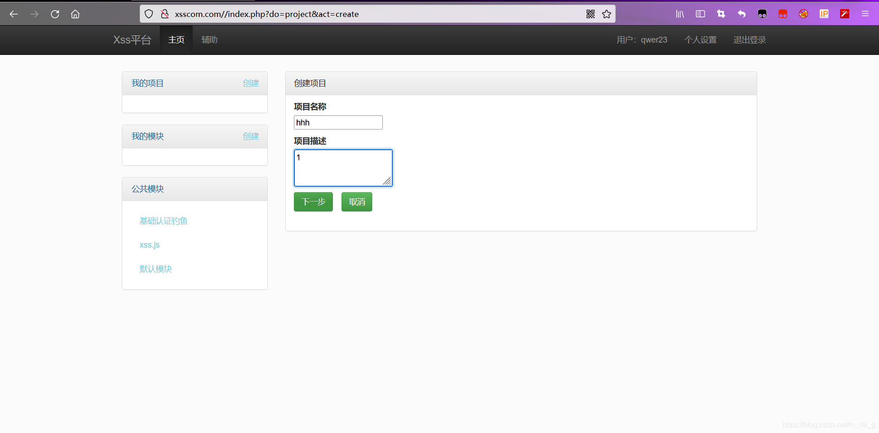Open 个人设置 settings
879x433 pixels.
pyautogui.click(x=700, y=40)
